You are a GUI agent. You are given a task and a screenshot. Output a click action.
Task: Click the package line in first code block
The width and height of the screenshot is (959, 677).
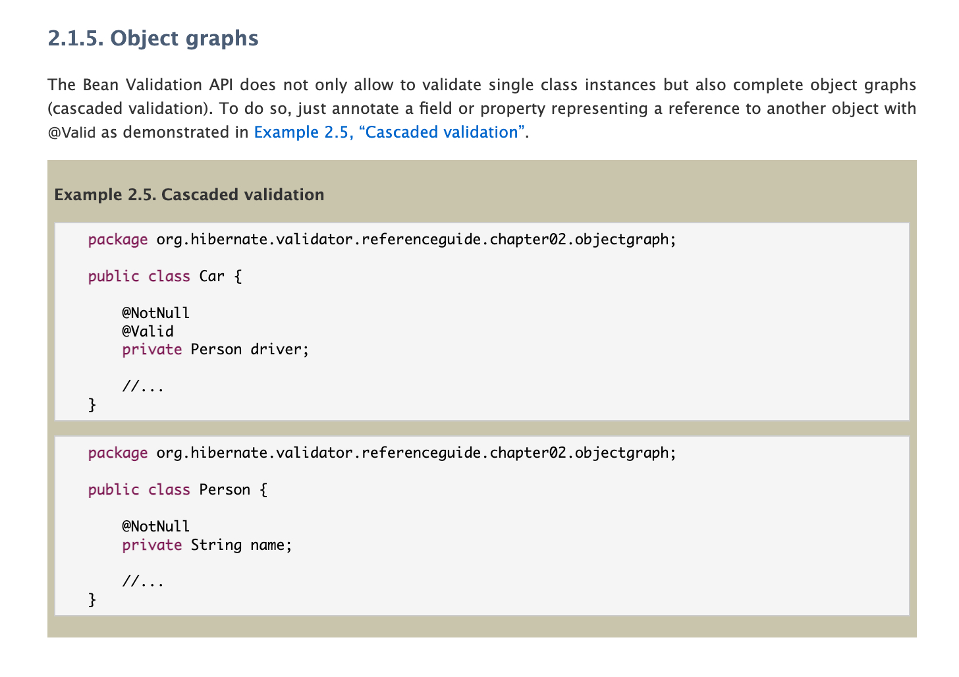[x=382, y=240]
